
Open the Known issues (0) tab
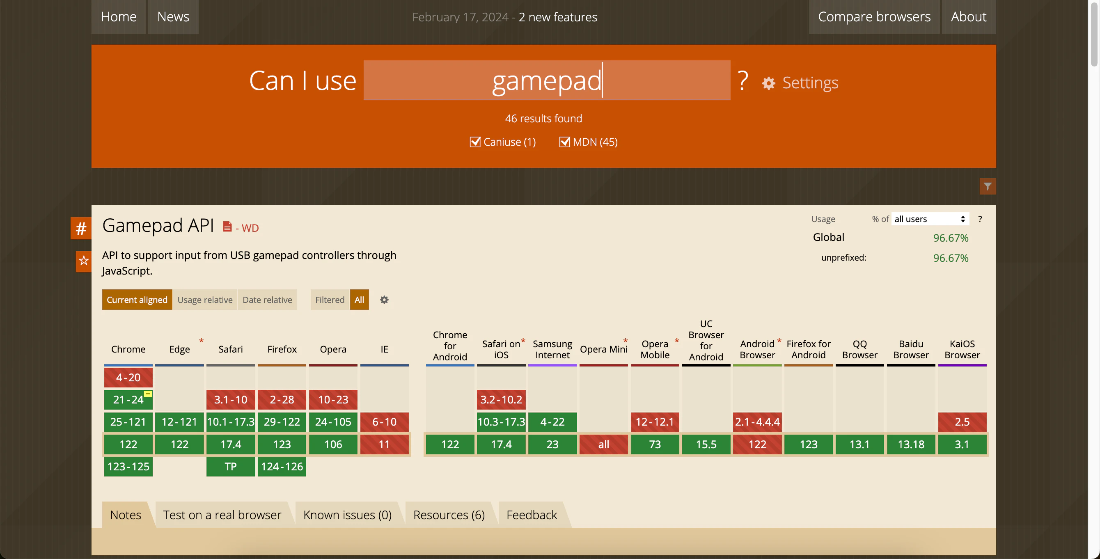tap(347, 515)
